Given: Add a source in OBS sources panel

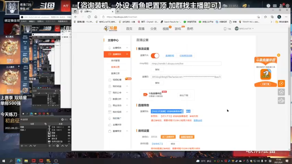Looking at the screenshot, I should pyautogui.click(x=50, y=146).
